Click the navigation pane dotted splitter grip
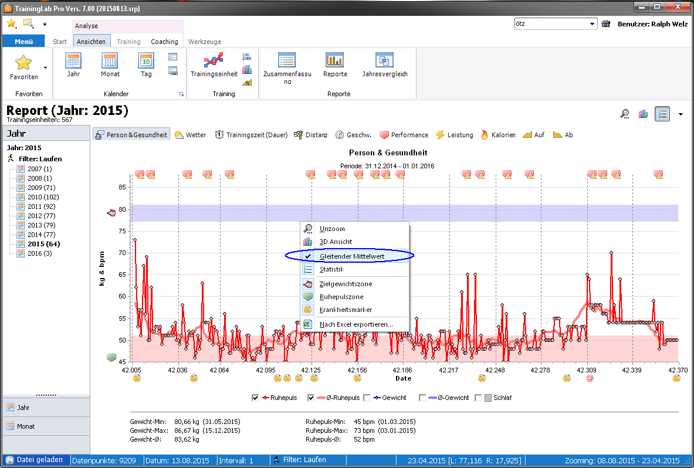Screen dimensions: 694x468 click(x=46, y=395)
